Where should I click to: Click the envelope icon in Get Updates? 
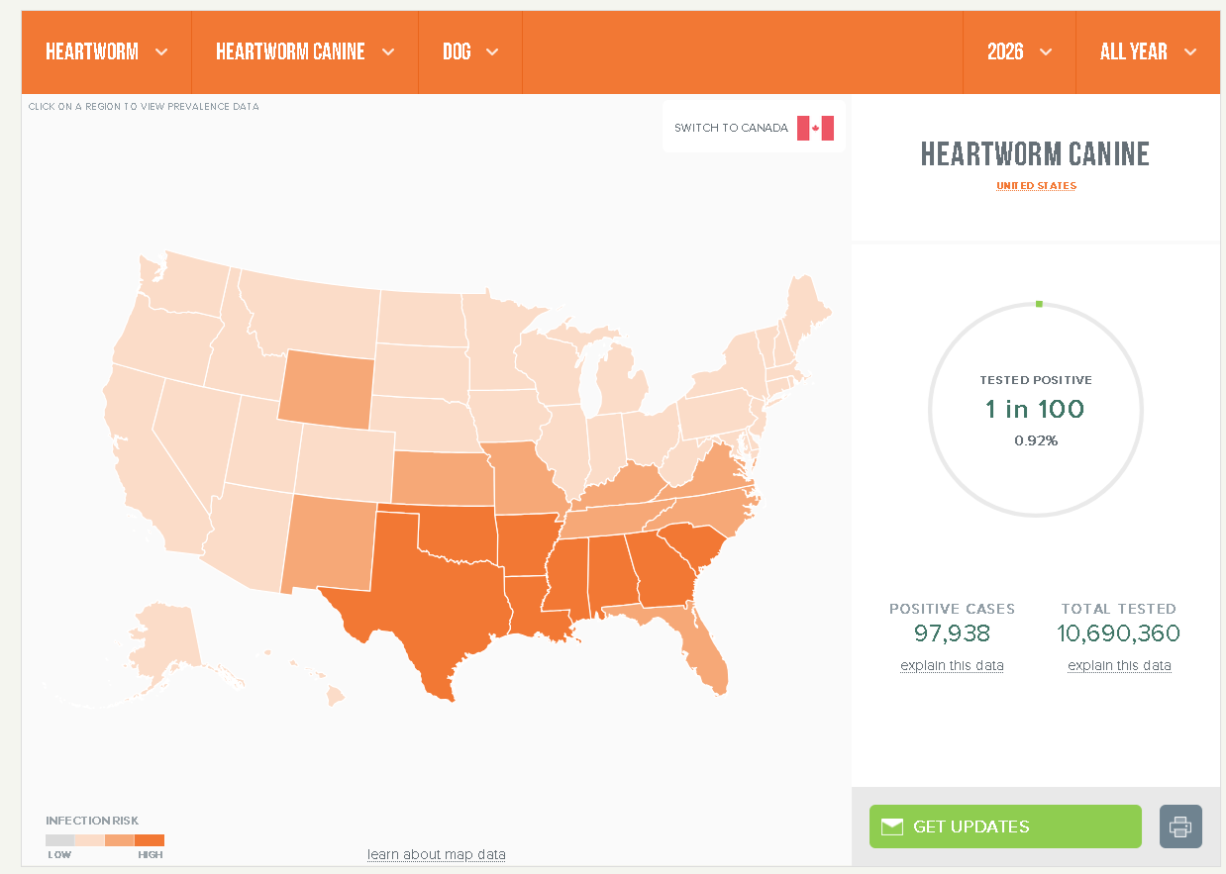coord(891,826)
